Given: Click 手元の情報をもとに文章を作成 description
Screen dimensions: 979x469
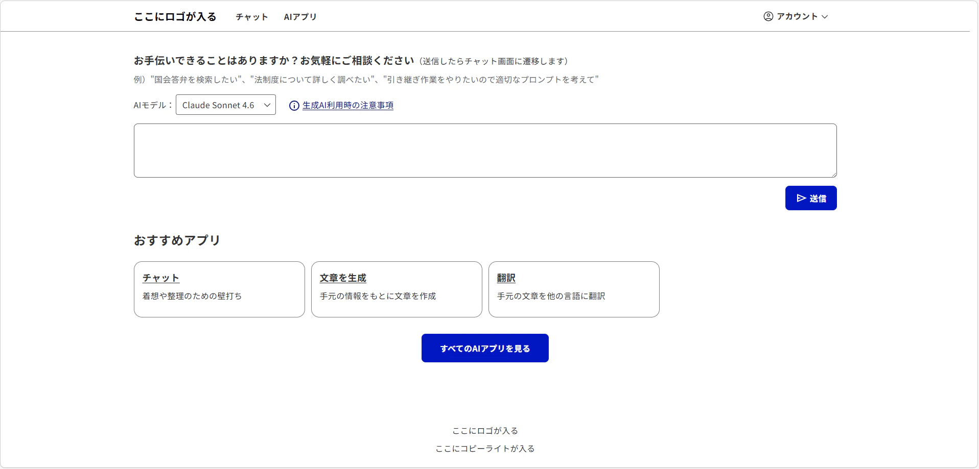Looking at the screenshot, I should point(378,296).
